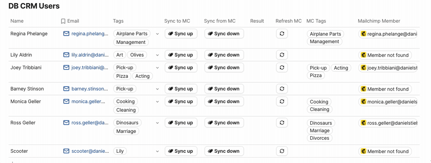The height and width of the screenshot is (163, 431).
Task: Click Mailchimp icon for Lily's member status
Action: pyautogui.click(x=363, y=55)
